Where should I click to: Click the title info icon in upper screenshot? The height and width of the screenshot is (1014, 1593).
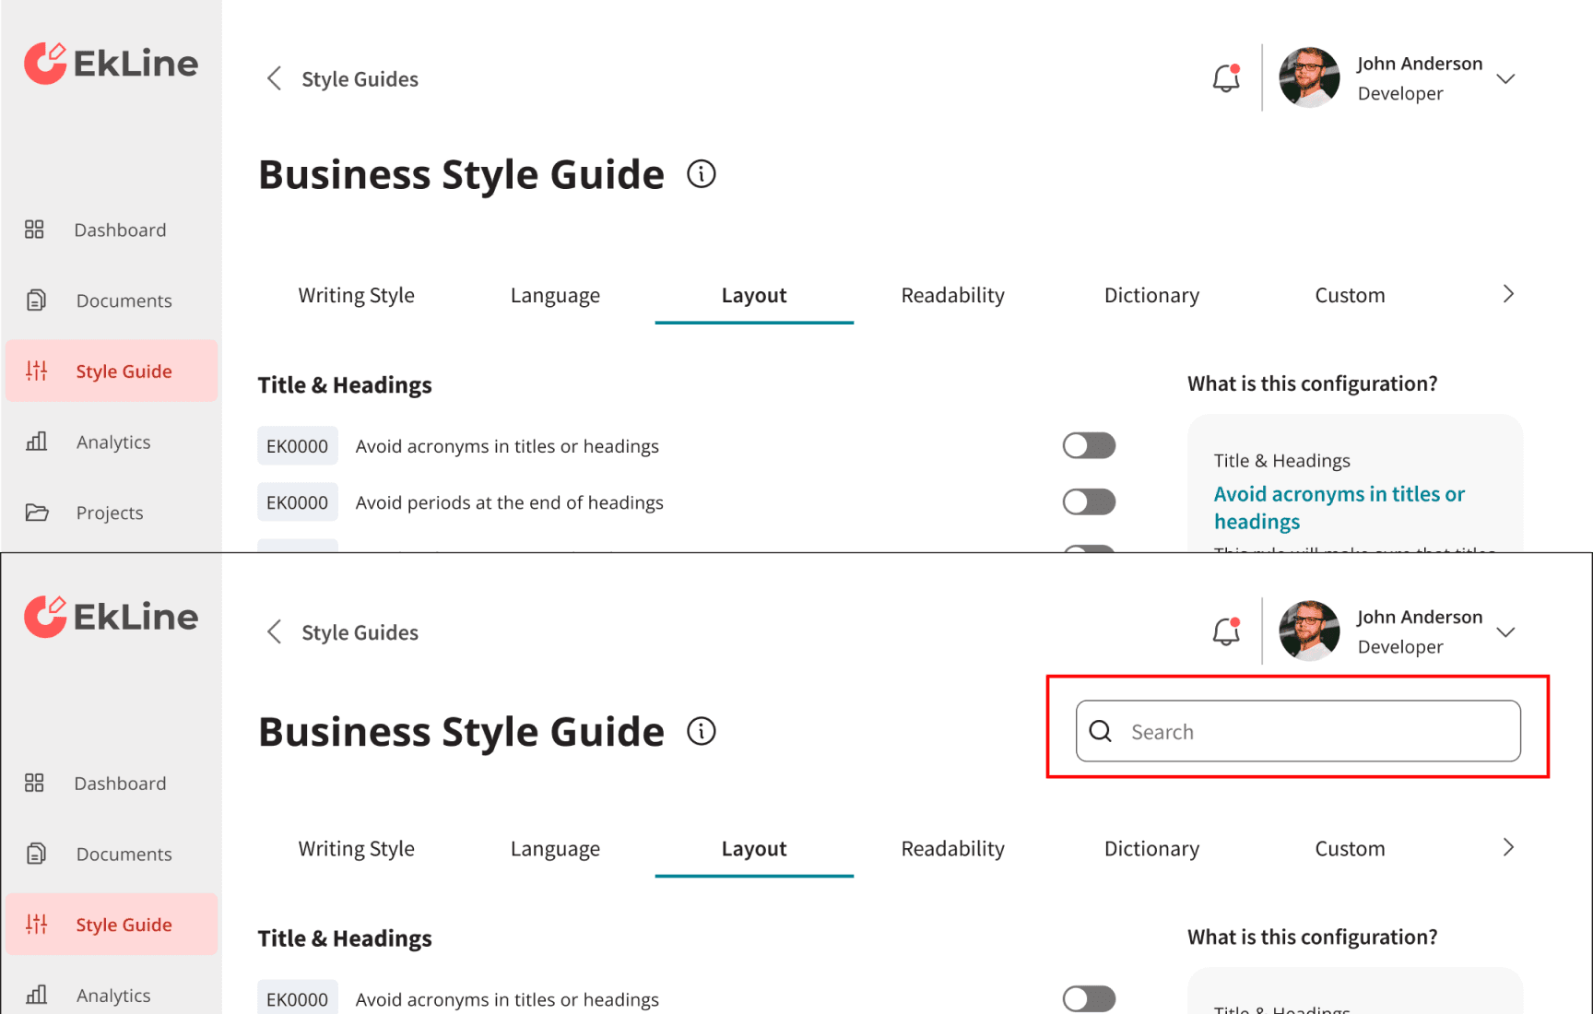click(702, 173)
